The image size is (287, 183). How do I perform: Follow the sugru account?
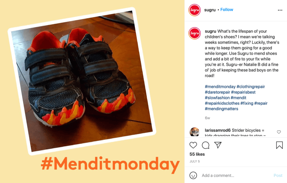[227, 10]
